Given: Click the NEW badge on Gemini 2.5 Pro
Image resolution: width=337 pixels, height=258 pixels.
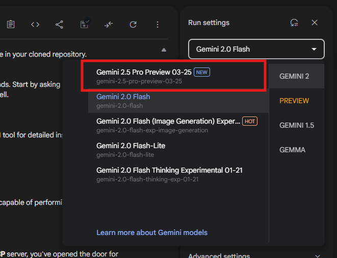Looking at the screenshot, I should (x=202, y=72).
